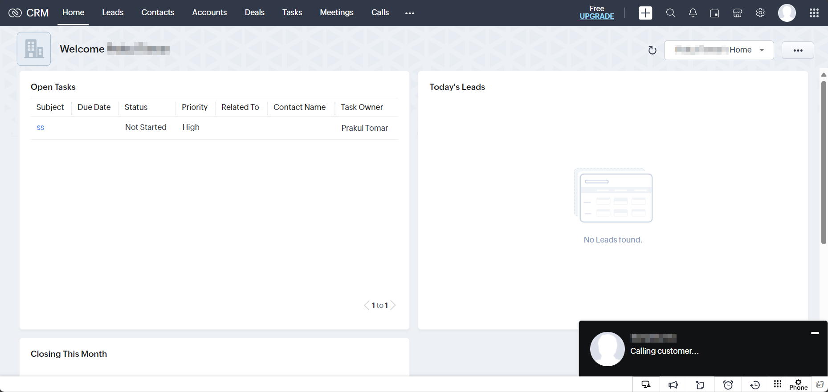
Task: Open the task named ss
Action: click(41, 128)
